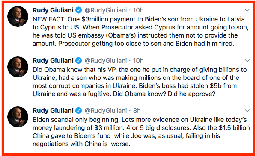The width and height of the screenshot is (256, 156).
Task: Open the chevron menu on the Did Obama know tweet
Action: point(247,61)
